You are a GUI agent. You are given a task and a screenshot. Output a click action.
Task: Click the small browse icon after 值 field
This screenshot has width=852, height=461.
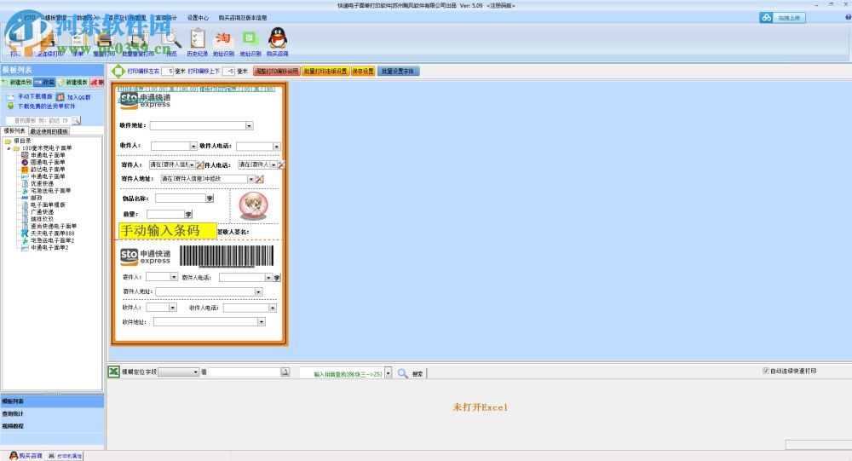coord(285,372)
